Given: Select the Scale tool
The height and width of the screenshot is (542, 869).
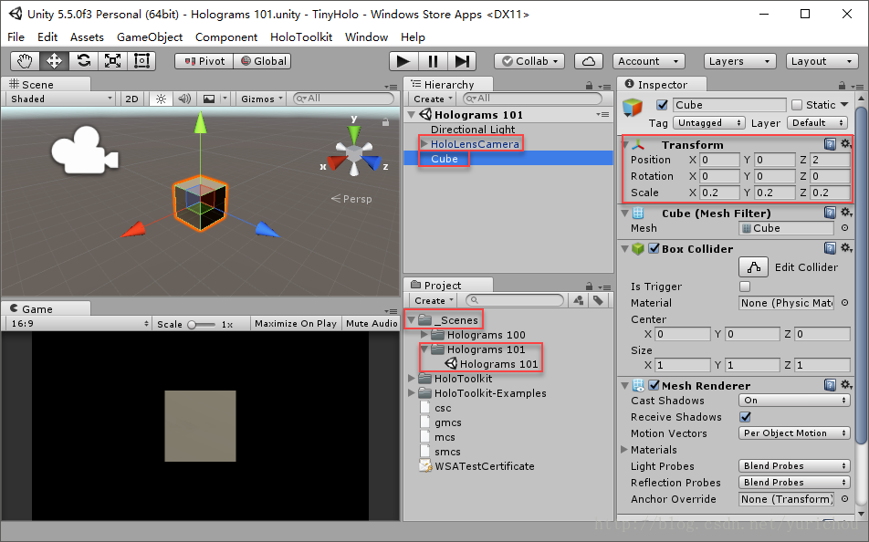Looking at the screenshot, I should coord(113,61).
